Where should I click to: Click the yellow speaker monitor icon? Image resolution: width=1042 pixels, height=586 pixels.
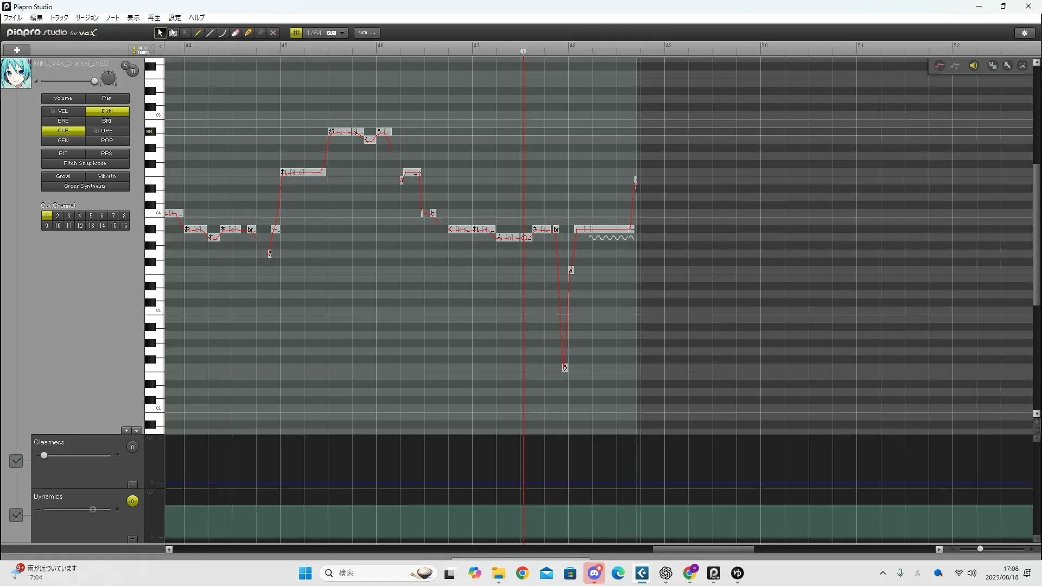974,66
